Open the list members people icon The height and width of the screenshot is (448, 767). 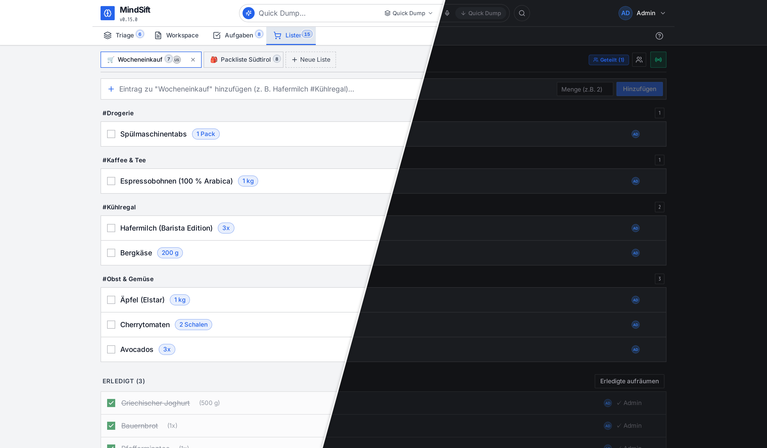[639, 60]
